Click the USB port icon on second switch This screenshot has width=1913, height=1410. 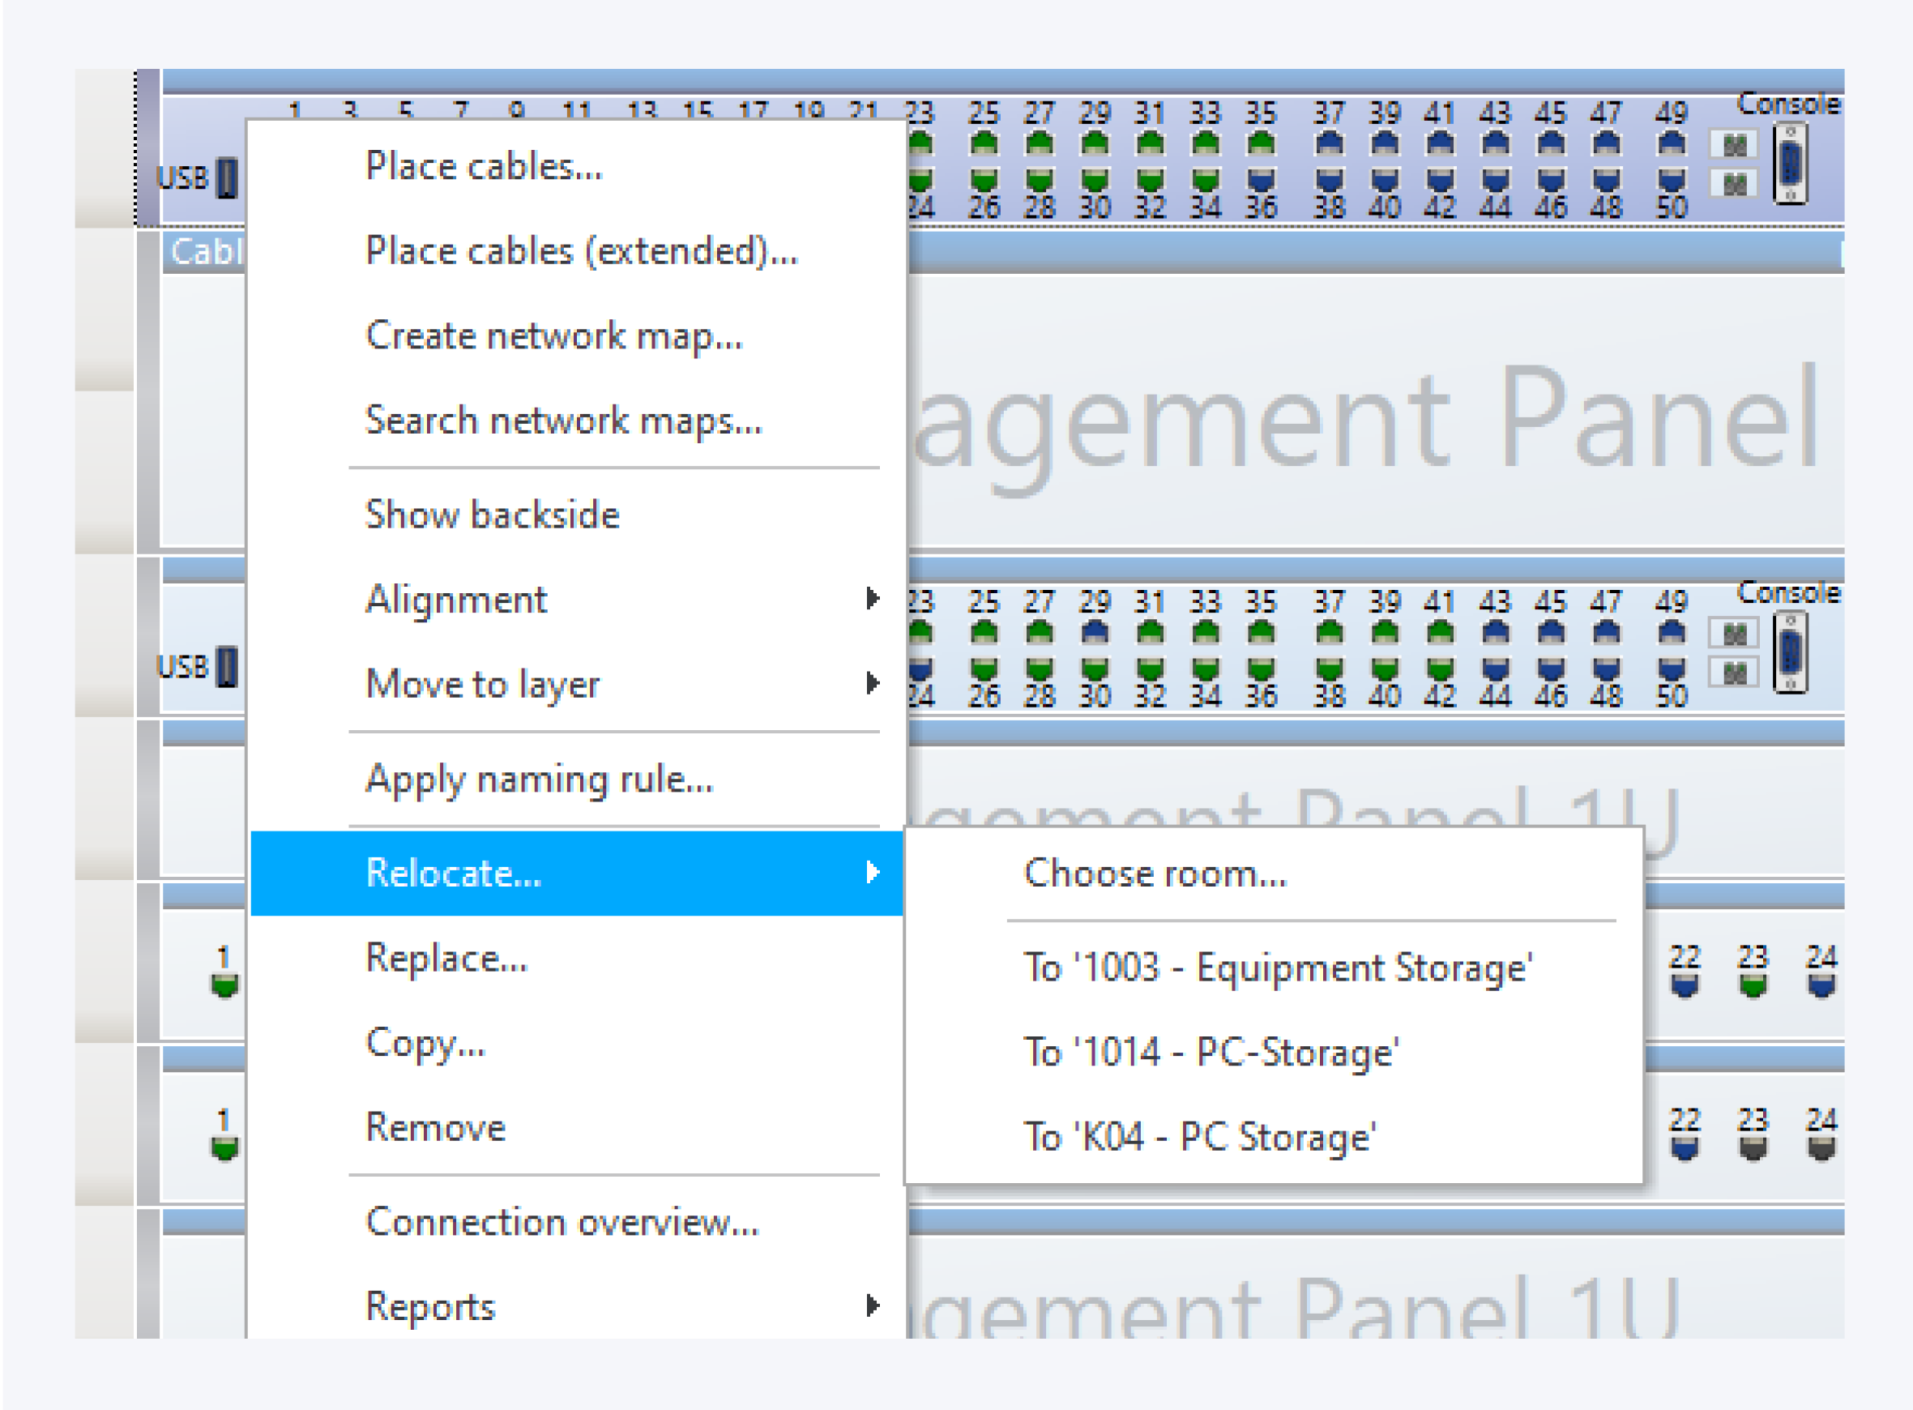click(227, 667)
